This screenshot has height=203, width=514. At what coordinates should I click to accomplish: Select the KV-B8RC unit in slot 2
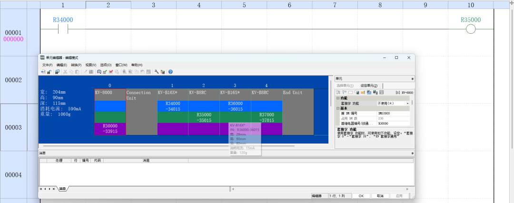204,112
